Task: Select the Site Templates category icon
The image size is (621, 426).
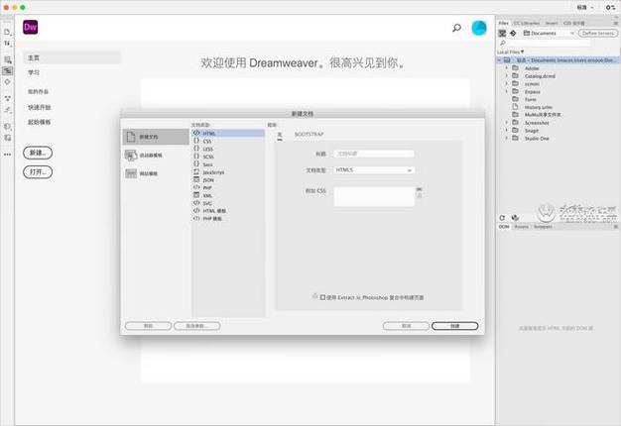Action: (131, 173)
